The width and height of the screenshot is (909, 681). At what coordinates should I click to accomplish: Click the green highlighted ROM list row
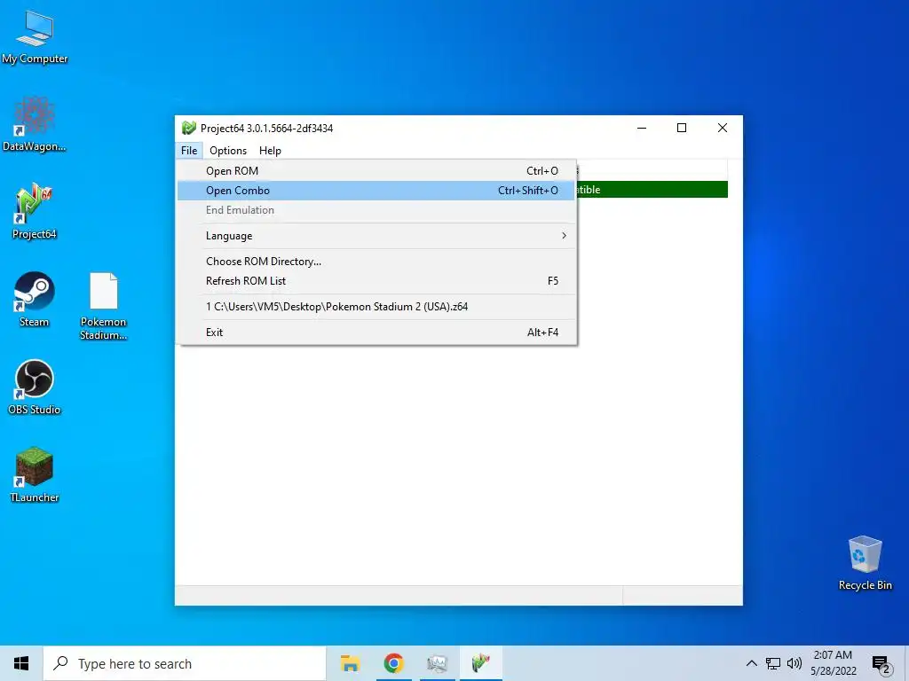click(x=652, y=190)
